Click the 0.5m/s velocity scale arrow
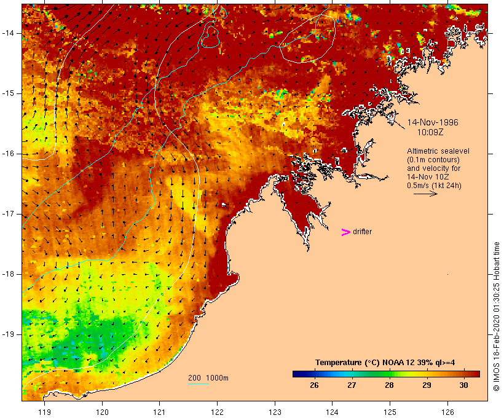Viewport: 504px width, 418px height. (x=425, y=194)
